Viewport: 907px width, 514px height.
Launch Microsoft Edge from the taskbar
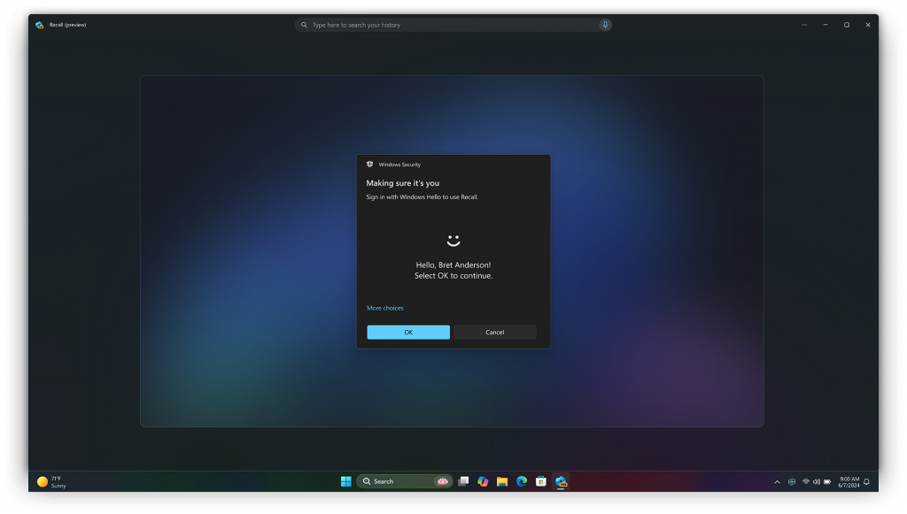click(522, 481)
